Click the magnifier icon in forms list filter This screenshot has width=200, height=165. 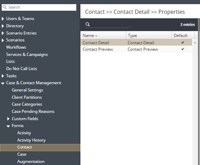pyautogui.click(x=88, y=25)
